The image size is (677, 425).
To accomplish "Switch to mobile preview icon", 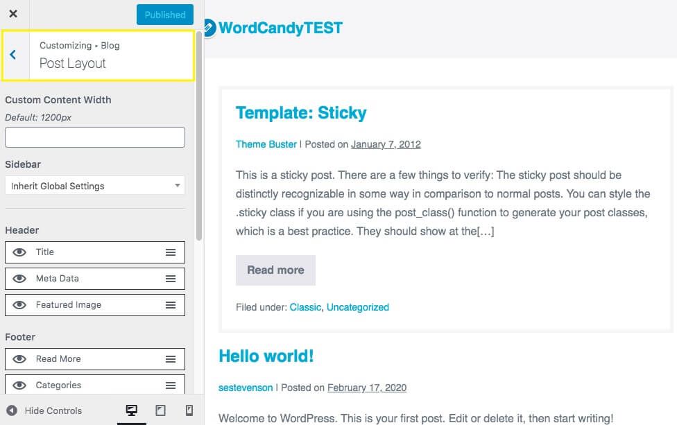I will pos(189,410).
